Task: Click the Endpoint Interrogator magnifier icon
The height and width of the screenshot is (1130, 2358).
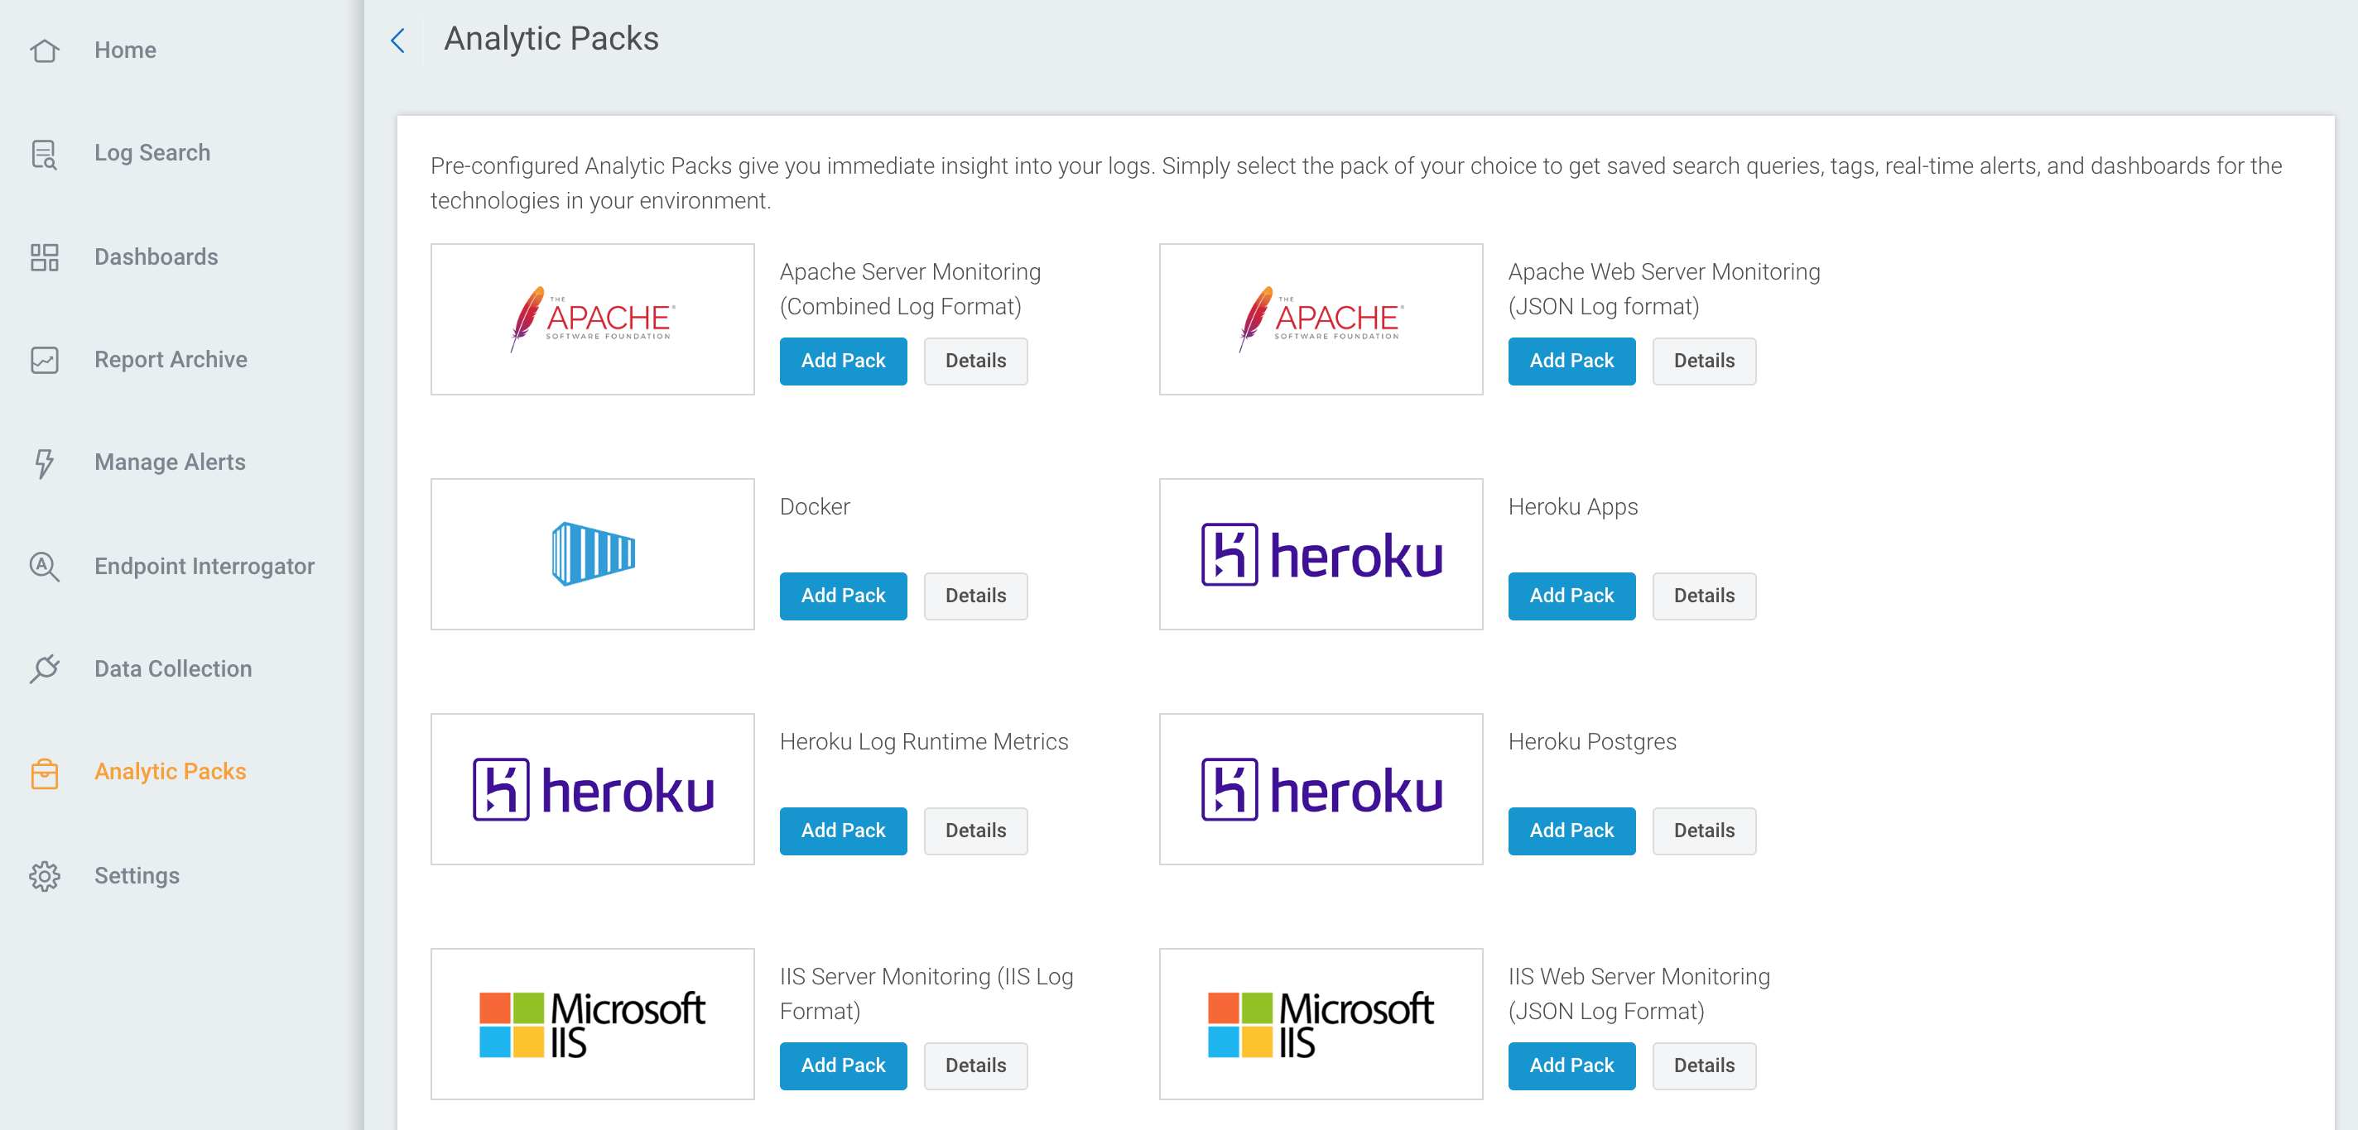Action: [44, 567]
